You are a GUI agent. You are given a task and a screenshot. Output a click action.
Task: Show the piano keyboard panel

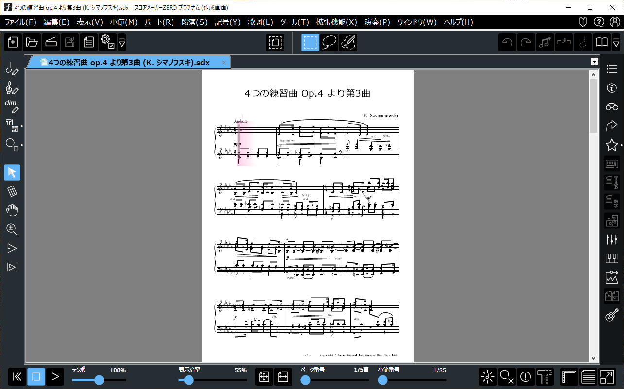click(612, 258)
